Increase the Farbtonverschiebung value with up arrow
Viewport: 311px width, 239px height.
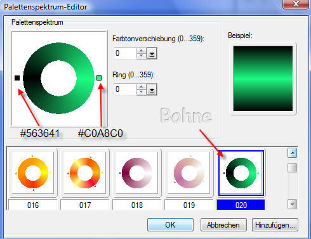coord(141,51)
